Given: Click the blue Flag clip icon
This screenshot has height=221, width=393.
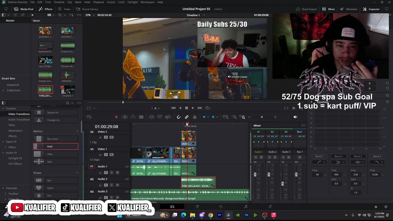Looking at the screenshot, I should tap(204, 117).
